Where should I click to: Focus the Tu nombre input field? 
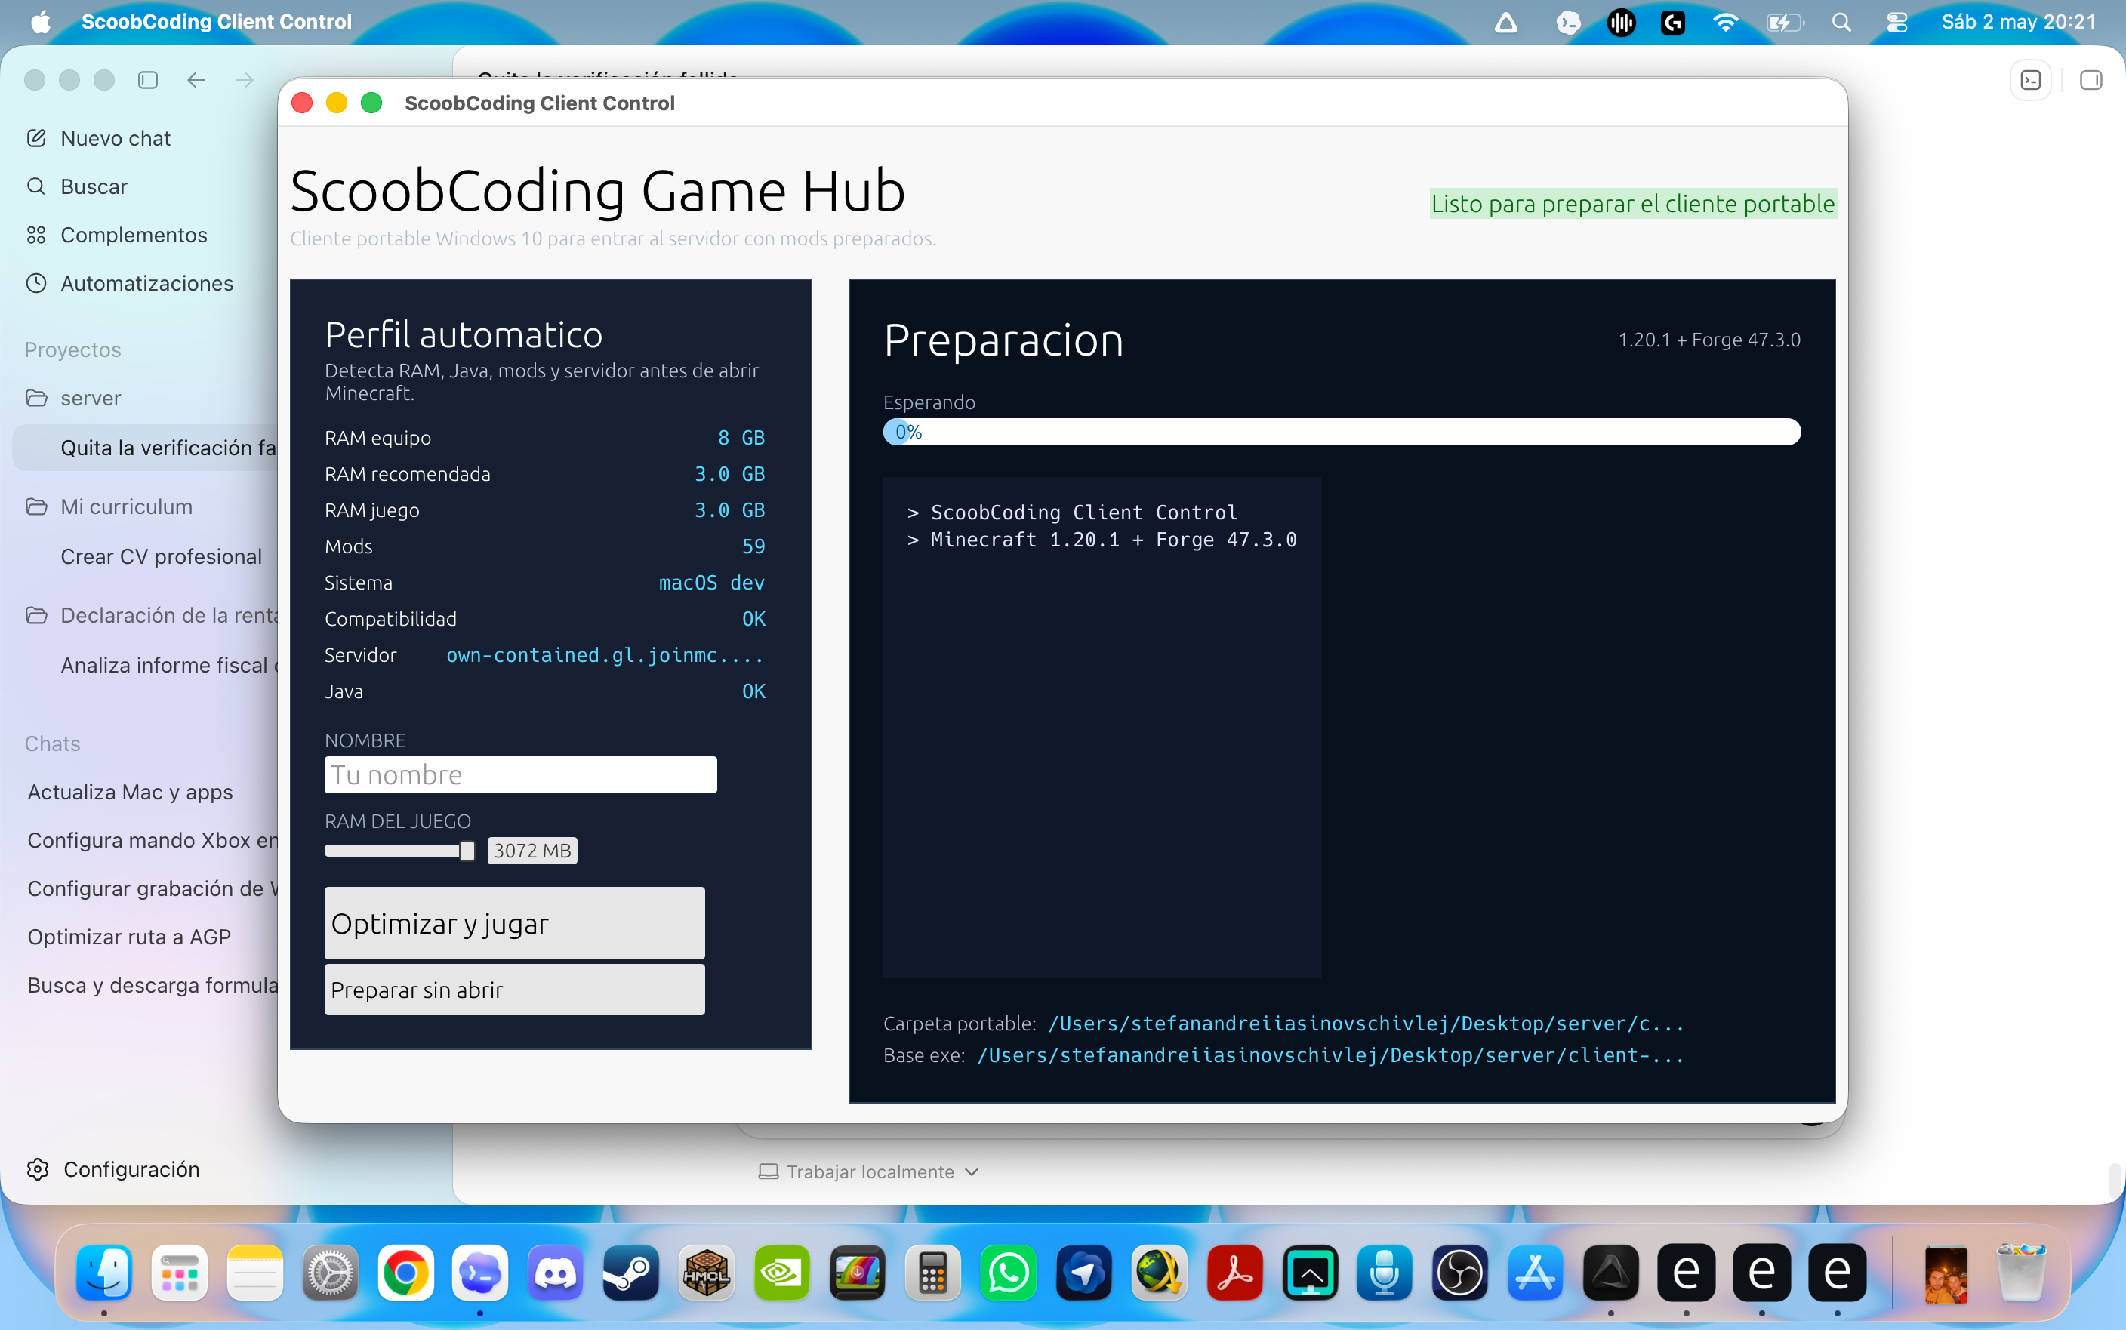[x=521, y=775]
